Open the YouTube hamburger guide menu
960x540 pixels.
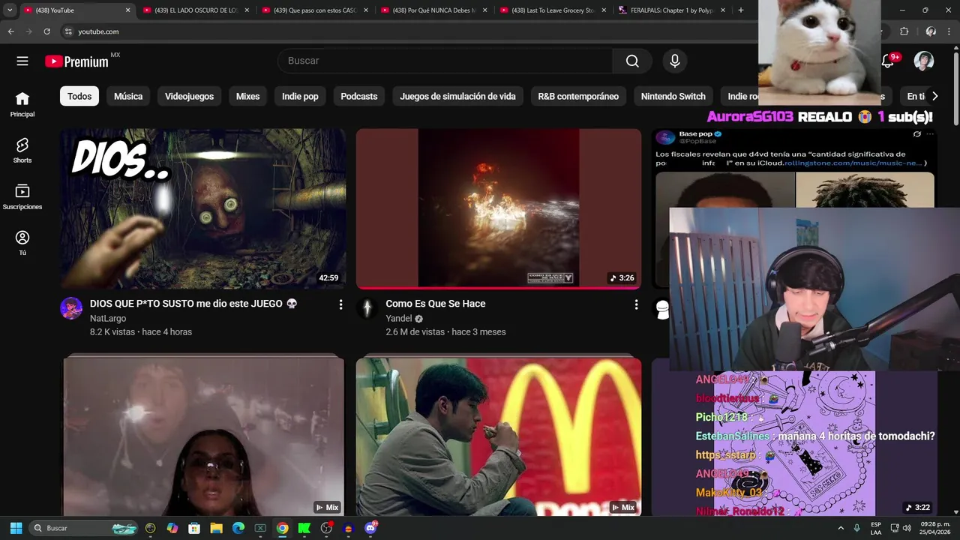tap(22, 61)
